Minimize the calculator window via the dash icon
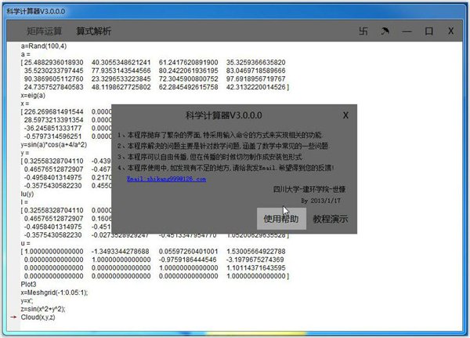 407,31
